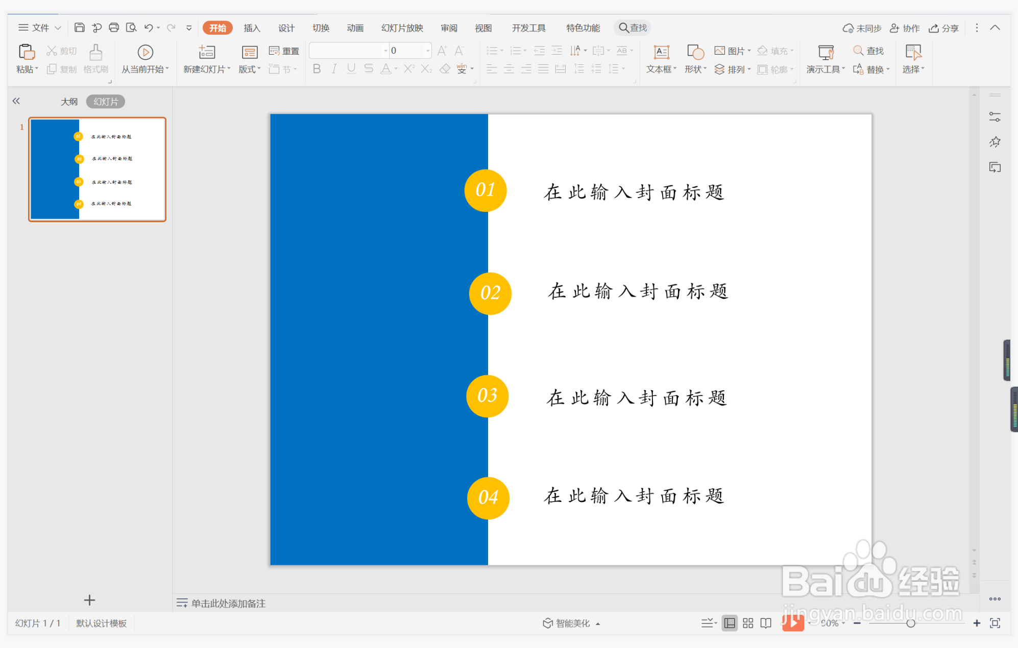Screen dimensions: 1018x648
Task: Toggle underline formatting
Action: point(351,69)
